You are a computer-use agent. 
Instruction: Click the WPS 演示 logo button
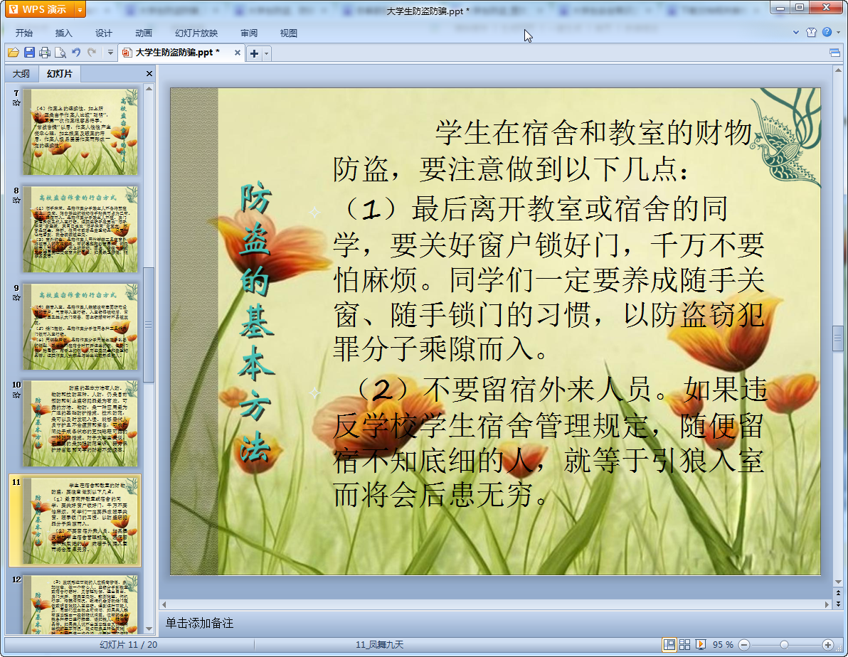click(40, 9)
